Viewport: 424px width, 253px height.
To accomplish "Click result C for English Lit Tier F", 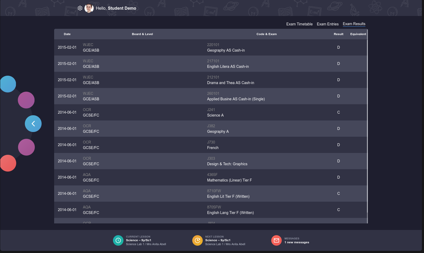I will click(338, 194).
